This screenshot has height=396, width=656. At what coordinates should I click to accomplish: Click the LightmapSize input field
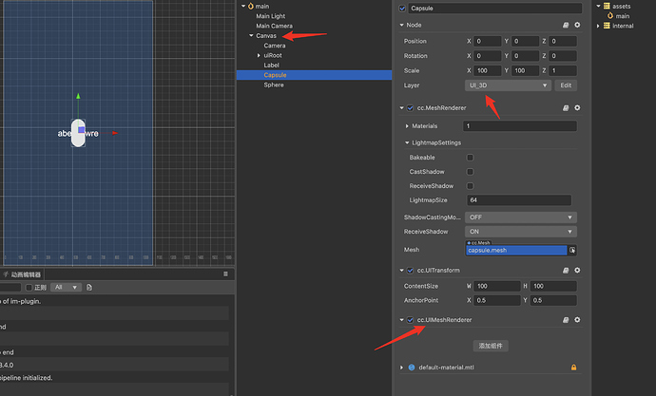coord(519,200)
